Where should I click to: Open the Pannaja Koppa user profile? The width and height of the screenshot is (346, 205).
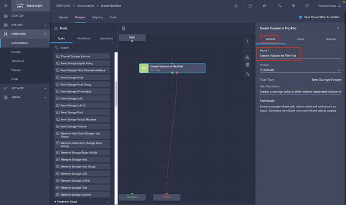click(x=329, y=6)
